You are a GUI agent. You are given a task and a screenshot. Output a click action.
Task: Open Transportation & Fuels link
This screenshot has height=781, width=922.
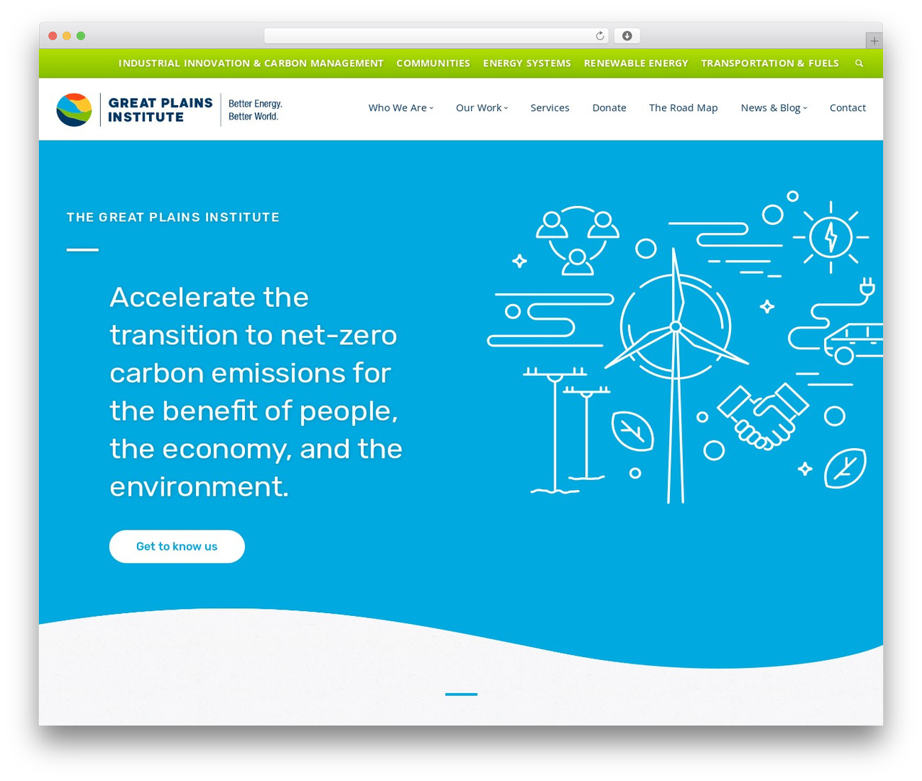(770, 63)
